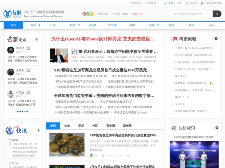Click the 注册 link
225x168 pixels.
[179, 3]
